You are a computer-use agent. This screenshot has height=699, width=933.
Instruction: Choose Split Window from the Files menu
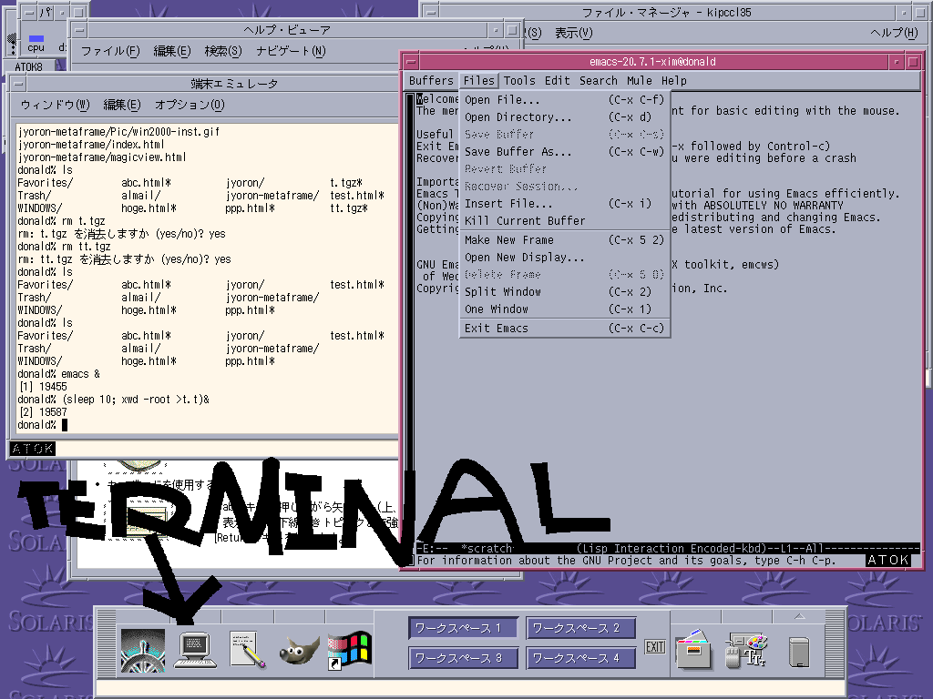point(565,292)
